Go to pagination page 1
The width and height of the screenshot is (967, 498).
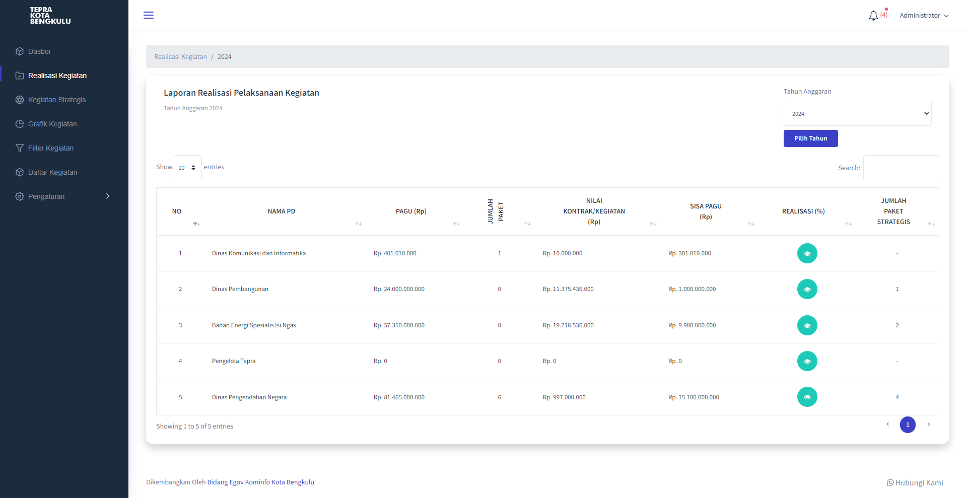click(x=908, y=424)
